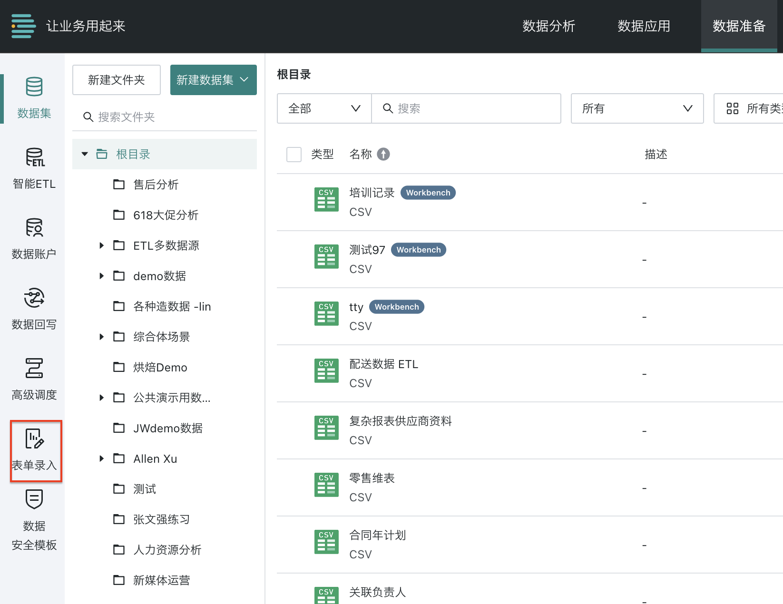
Task: Select the 张文强练习 folder
Action: (x=162, y=519)
